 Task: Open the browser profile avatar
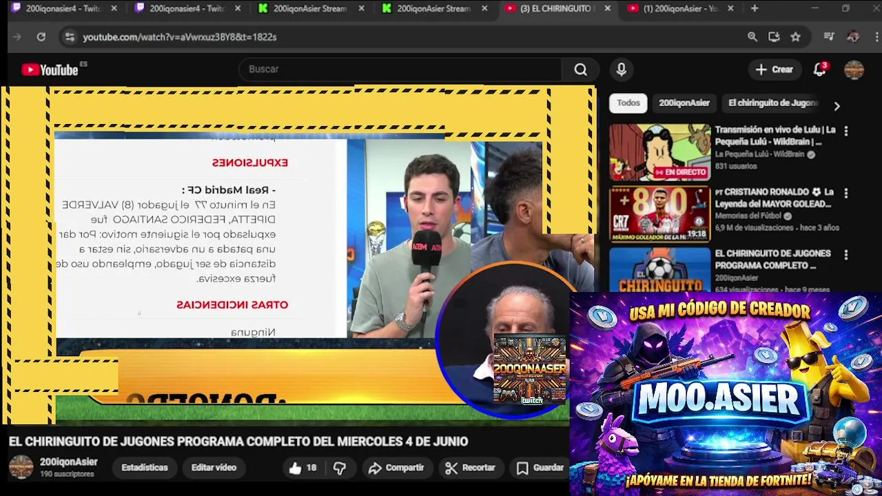853,37
